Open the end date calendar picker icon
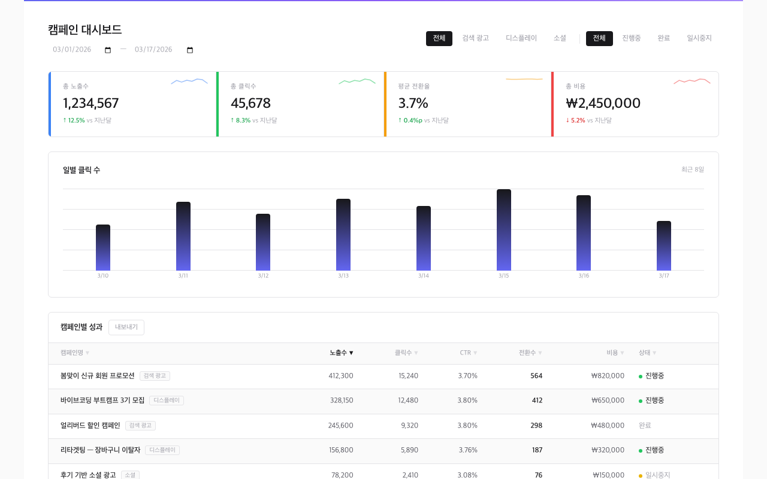767x479 pixels. 190,50
